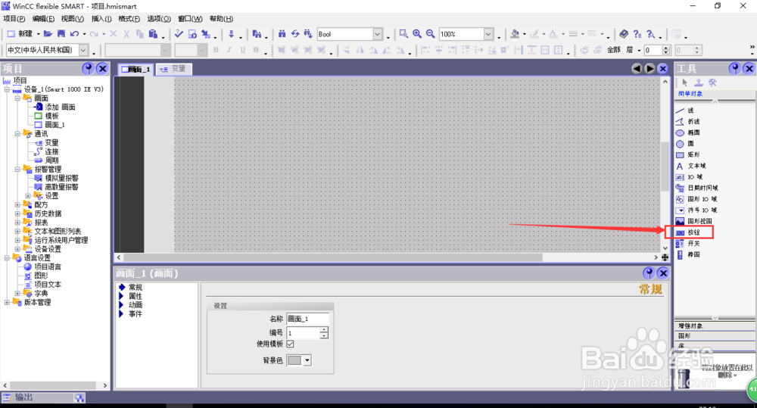Select the 棒图 bar graph tool
This screenshot has height=408, width=757.
(693, 254)
